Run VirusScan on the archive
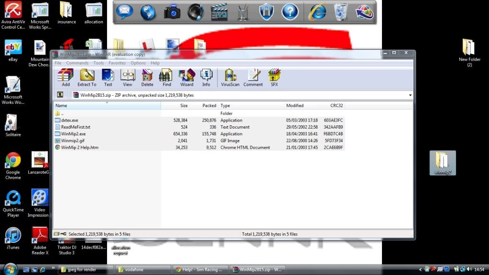 click(x=230, y=77)
